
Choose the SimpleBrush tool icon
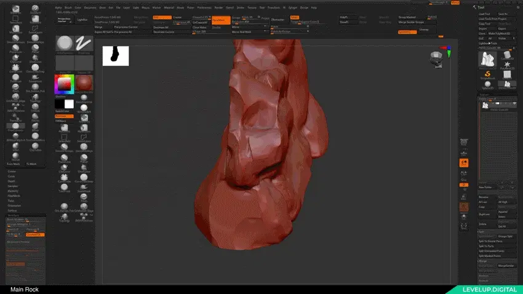(487, 74)
